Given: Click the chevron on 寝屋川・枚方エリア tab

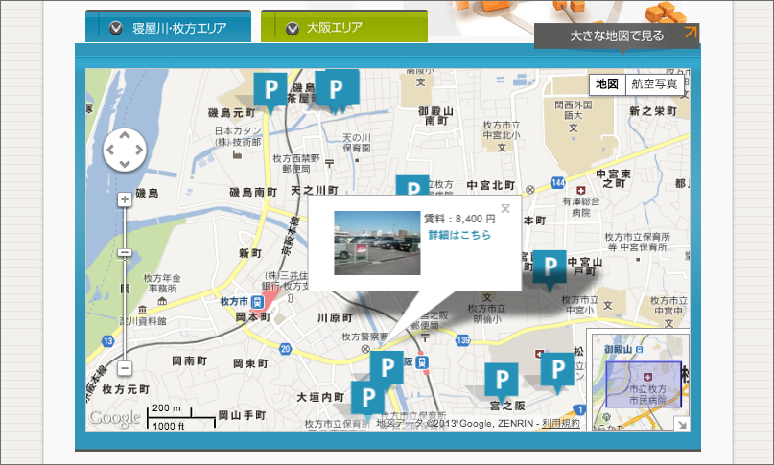Looking at the screenshot, I should (116, 28).
